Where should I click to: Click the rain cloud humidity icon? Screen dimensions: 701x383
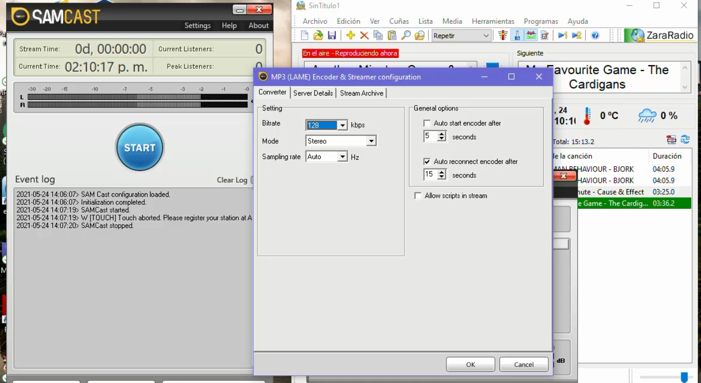[x=647, y=116]
